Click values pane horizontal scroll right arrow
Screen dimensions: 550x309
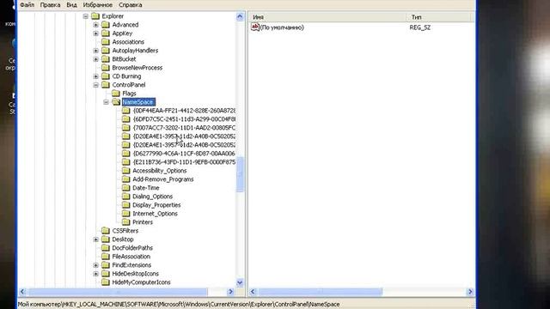click(x=470, y=292)
